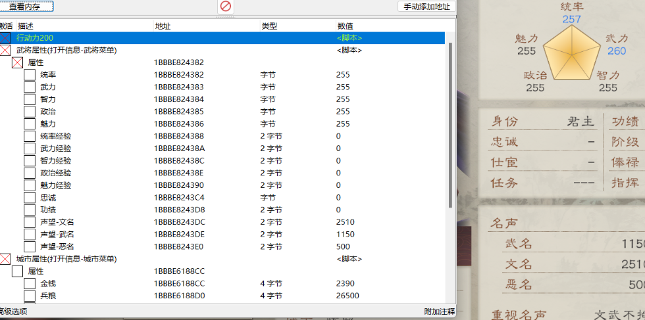The width and height of the screenshot is (645, 320).
Task: Enable the 兵粮 checkbox
Action: 30,296
